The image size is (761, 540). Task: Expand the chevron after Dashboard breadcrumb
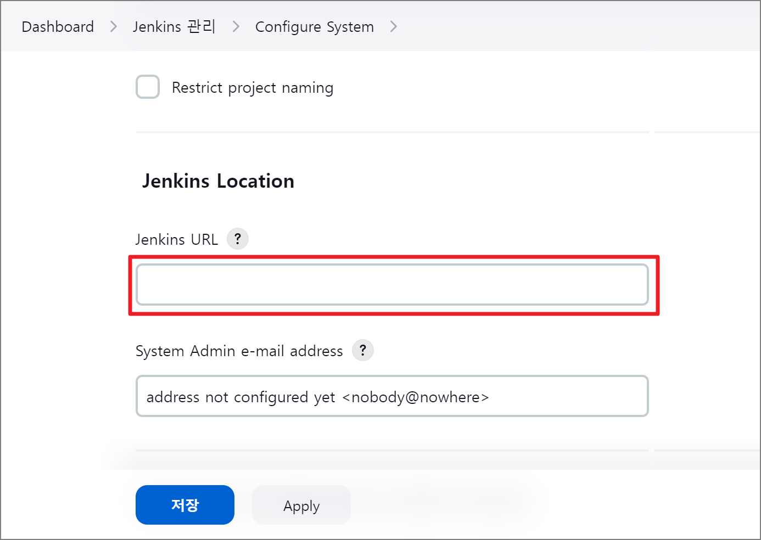tap(114, 26)
